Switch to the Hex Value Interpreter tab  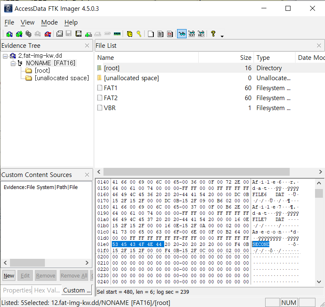47,290
